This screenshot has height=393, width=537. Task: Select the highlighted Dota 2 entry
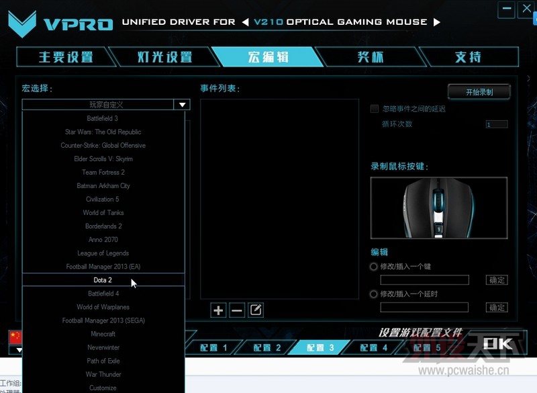click(x=103, y=280)
